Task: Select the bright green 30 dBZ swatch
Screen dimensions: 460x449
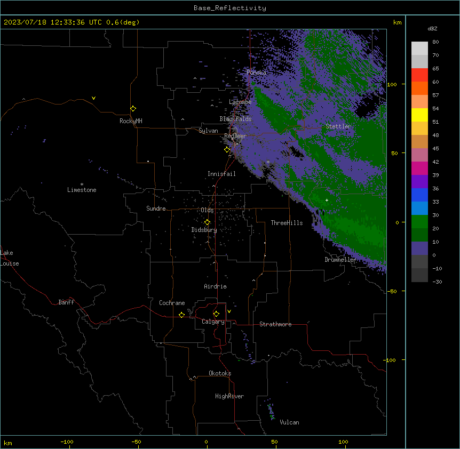Action: [x=419, y=222]
